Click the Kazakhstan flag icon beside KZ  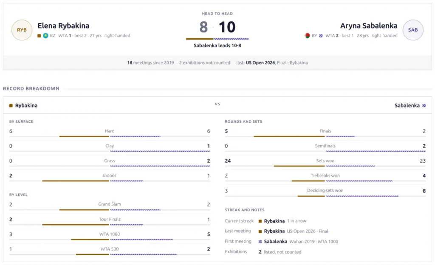click(45, 36)
